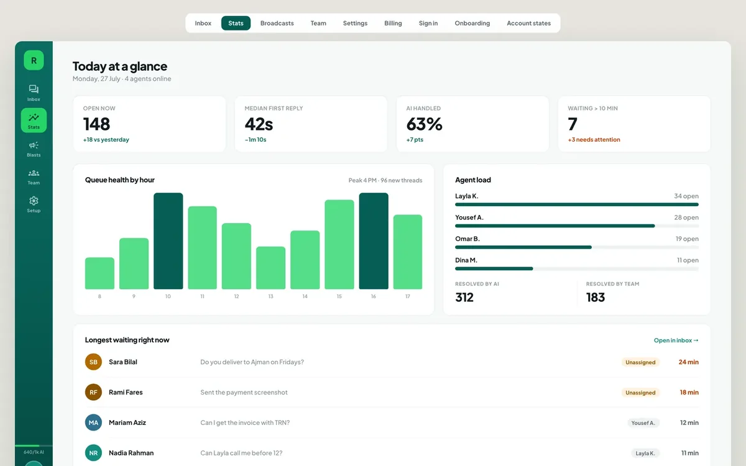This screenshot has height=466, width=746.
Task: Click '+3 needs attention' text
Action: pos(594,140)
